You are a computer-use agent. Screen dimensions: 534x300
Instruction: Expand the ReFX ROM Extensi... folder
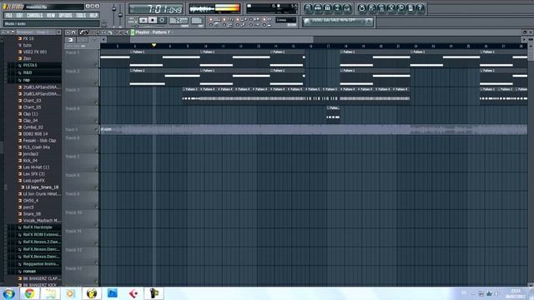(33, 235)
